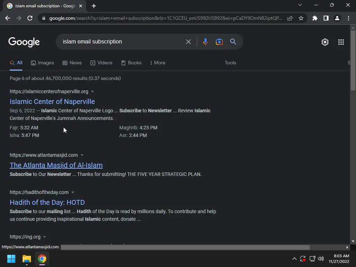Screen dimensions: 356x267
Task: Open the tab search chevron
Action: pyautogui.click(x=300, y=5)
